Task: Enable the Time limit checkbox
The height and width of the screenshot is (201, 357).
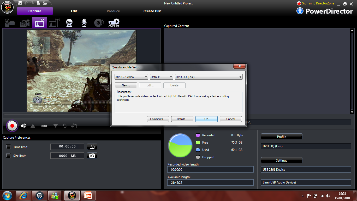Action: [x=8, y=147]
